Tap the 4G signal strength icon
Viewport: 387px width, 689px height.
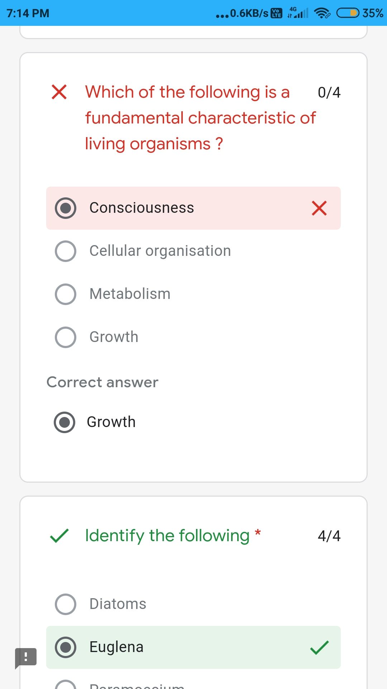click(x=297, y=13)
